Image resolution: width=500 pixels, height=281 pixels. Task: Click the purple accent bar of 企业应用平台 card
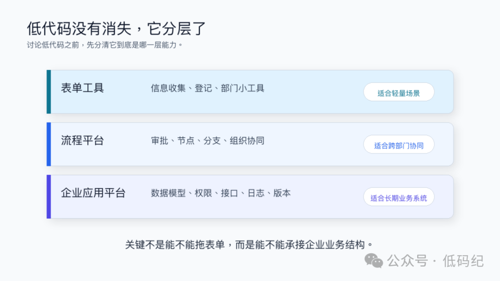(49, 197)
